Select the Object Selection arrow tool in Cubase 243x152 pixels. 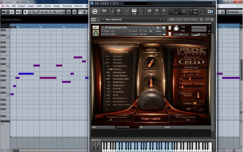click(25, 12)
